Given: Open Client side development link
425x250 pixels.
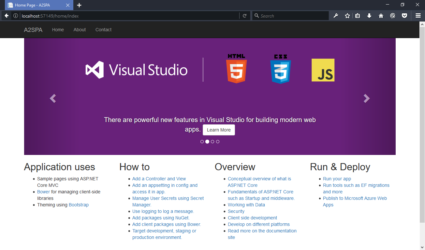Looking at the screenshot, I should 252,218.
